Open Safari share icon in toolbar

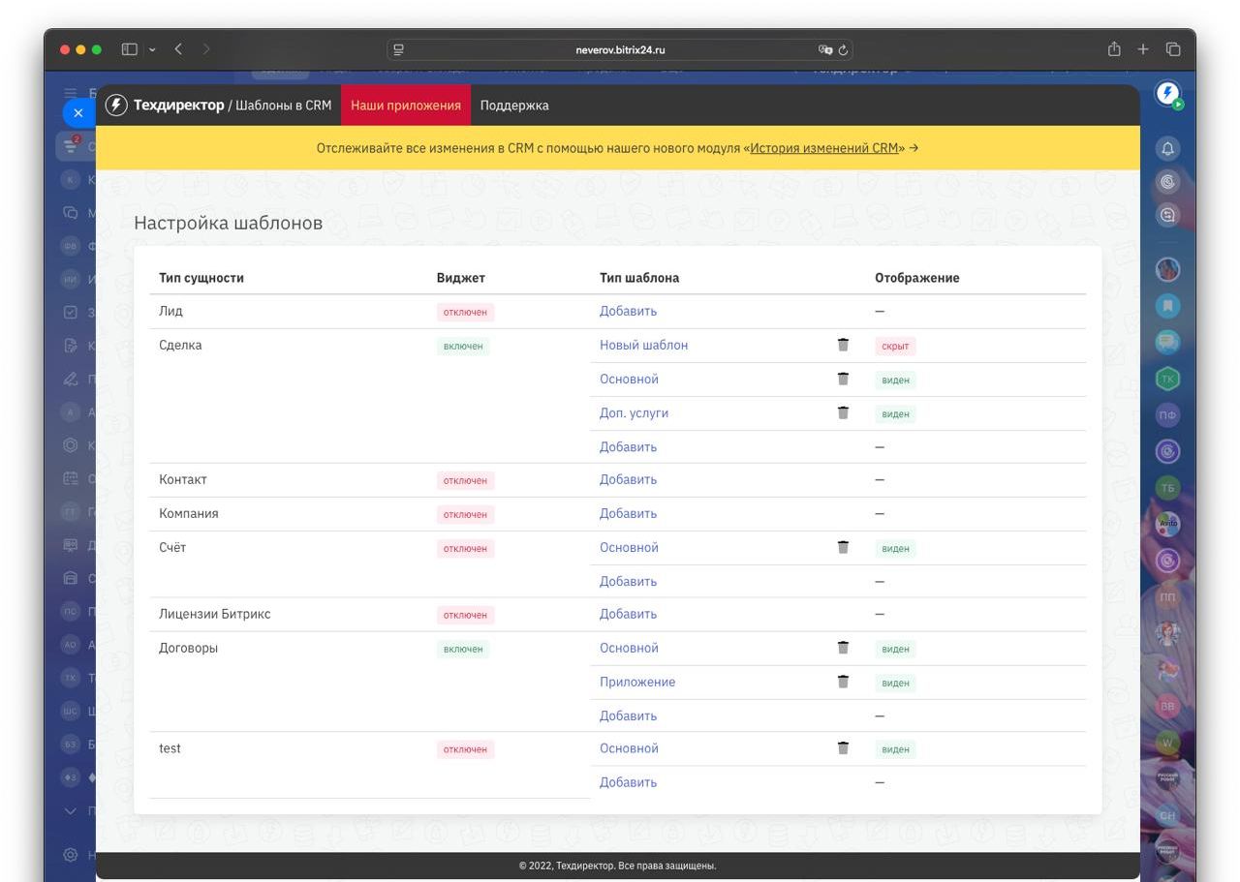click(x=1114, y=49)
